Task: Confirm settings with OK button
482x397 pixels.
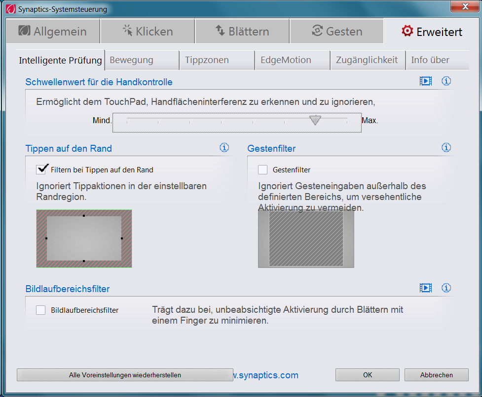Action: [x=368, y=375]
